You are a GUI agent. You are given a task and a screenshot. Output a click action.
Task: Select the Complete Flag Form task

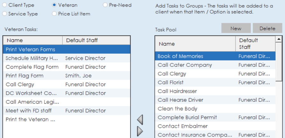(x=67, y=67)
